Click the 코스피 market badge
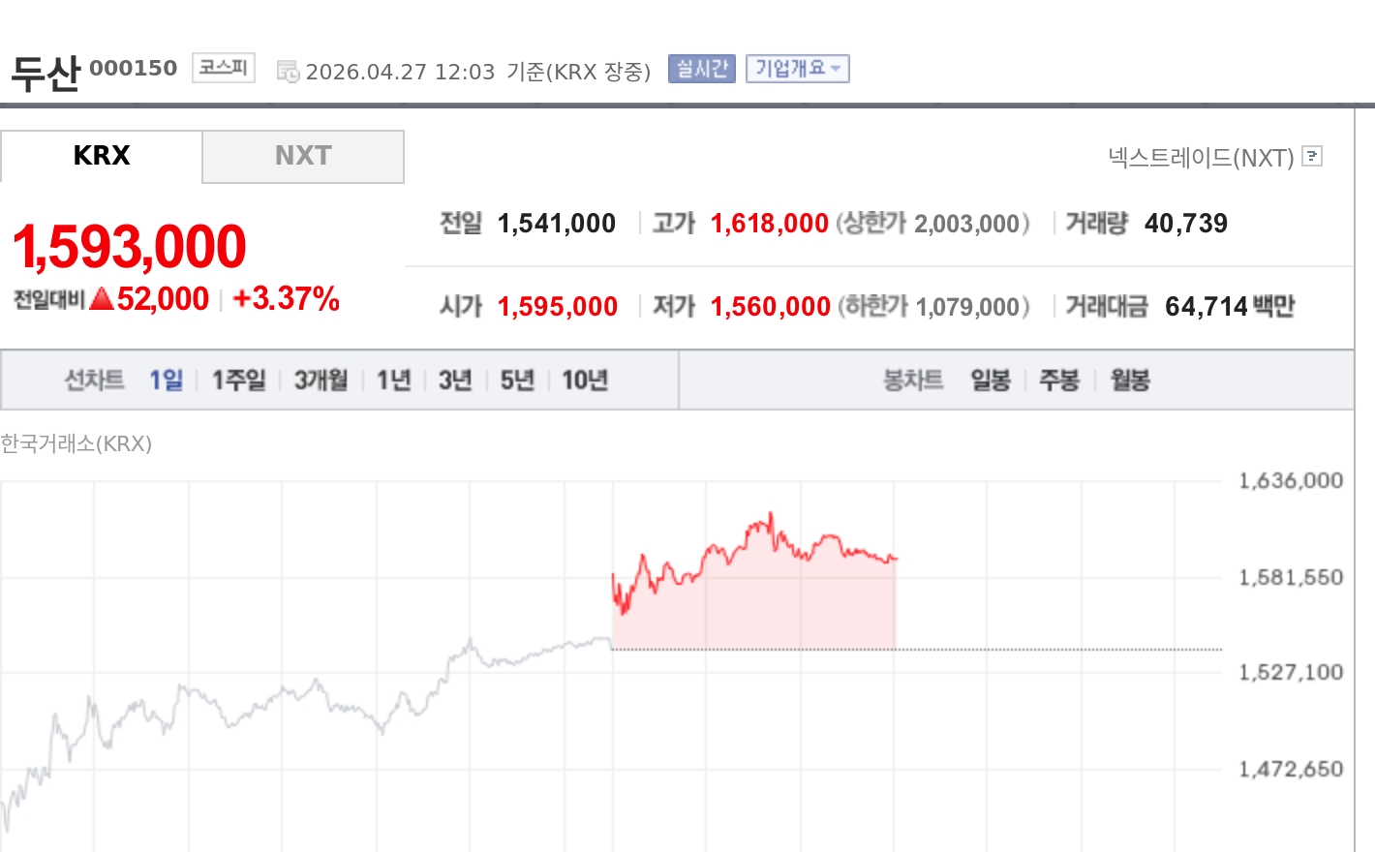 point(224,68)
